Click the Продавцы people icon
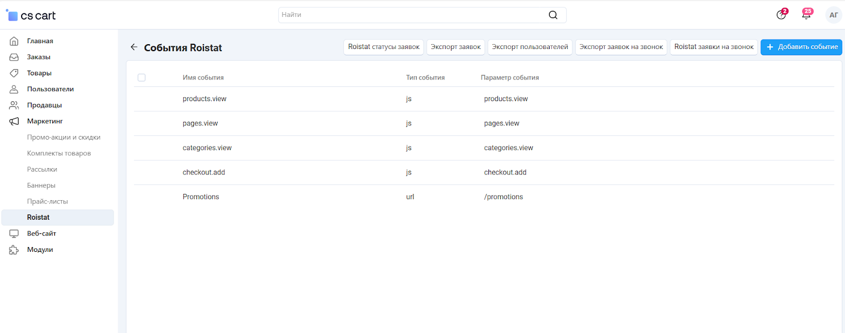 click(x=14, y=105)
